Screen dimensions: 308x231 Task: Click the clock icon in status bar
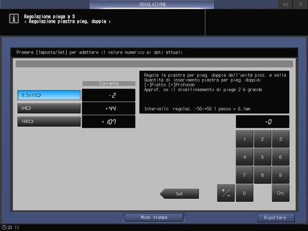click(x=4, y=227)
